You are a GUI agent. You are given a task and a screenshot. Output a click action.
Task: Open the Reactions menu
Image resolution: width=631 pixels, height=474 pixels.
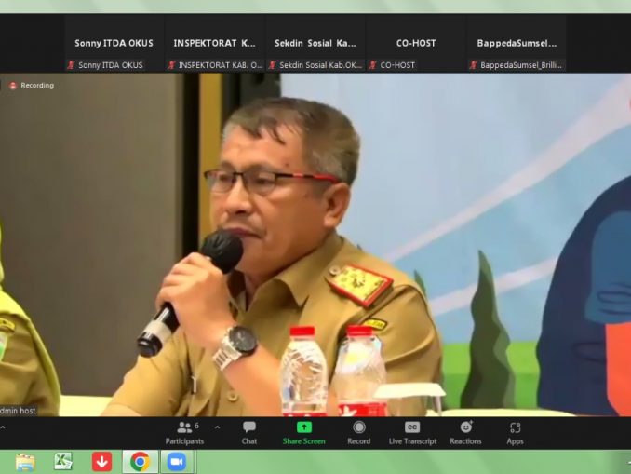coord(465,431)
